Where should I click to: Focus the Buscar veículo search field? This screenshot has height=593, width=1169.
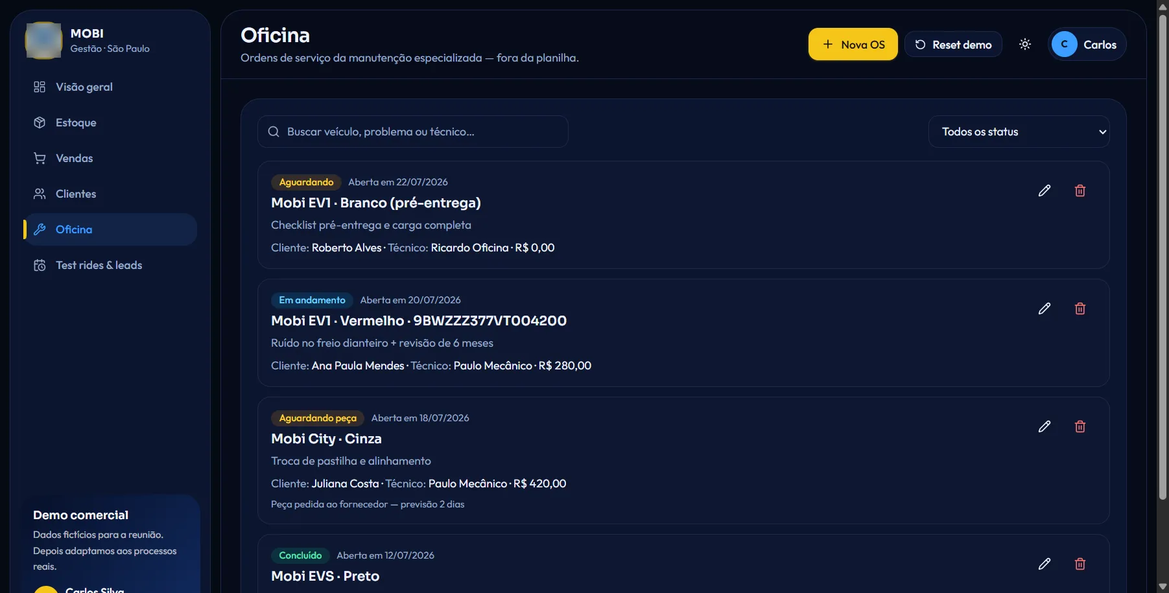pyautogui.click(x=413, y=132)
